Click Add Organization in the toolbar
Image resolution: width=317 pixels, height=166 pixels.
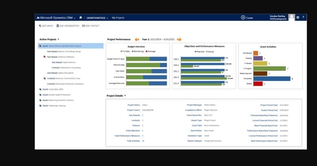(x=58, y=26)
